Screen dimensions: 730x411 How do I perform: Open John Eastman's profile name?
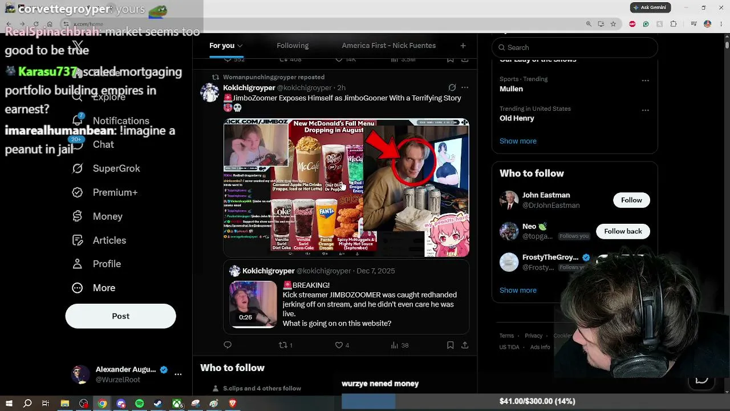pyautogui.click(x=546, y=195)
